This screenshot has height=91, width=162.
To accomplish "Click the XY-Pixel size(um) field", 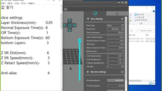I will [115, 86].
